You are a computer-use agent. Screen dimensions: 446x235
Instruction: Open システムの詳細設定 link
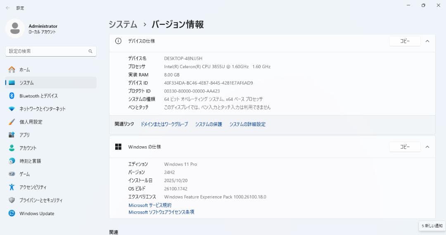(247, 124)
